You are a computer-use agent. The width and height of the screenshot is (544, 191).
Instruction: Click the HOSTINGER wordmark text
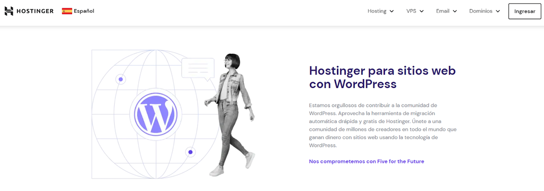point(35,11)
